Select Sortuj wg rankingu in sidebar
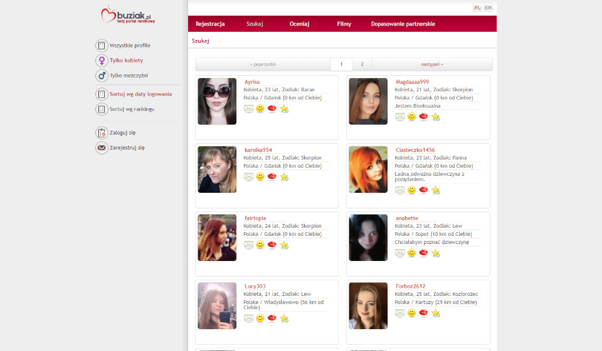 (132, 109)
